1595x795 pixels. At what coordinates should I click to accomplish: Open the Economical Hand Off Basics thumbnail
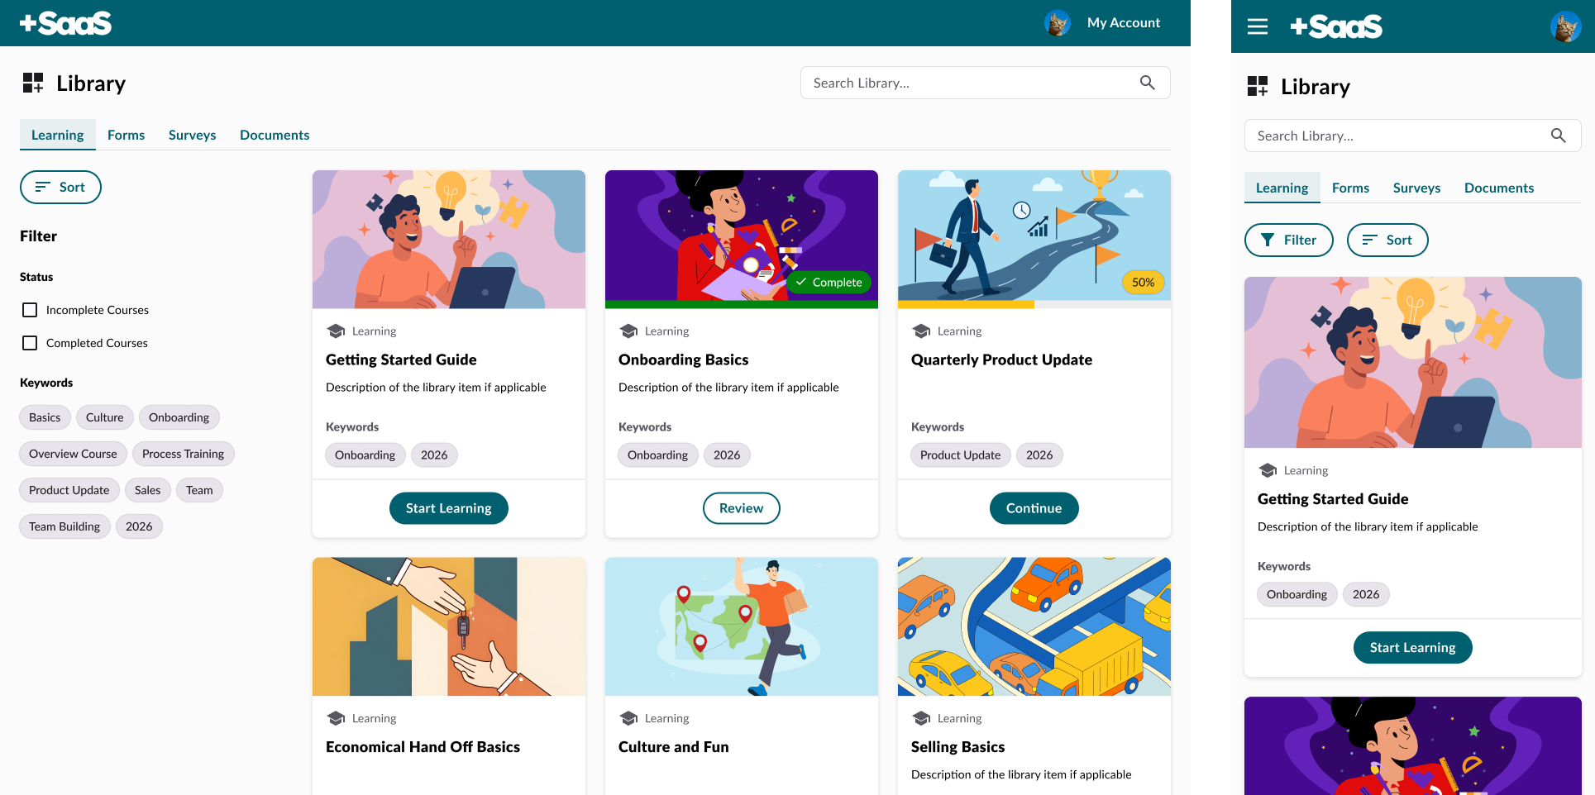[x=449, y=626]
